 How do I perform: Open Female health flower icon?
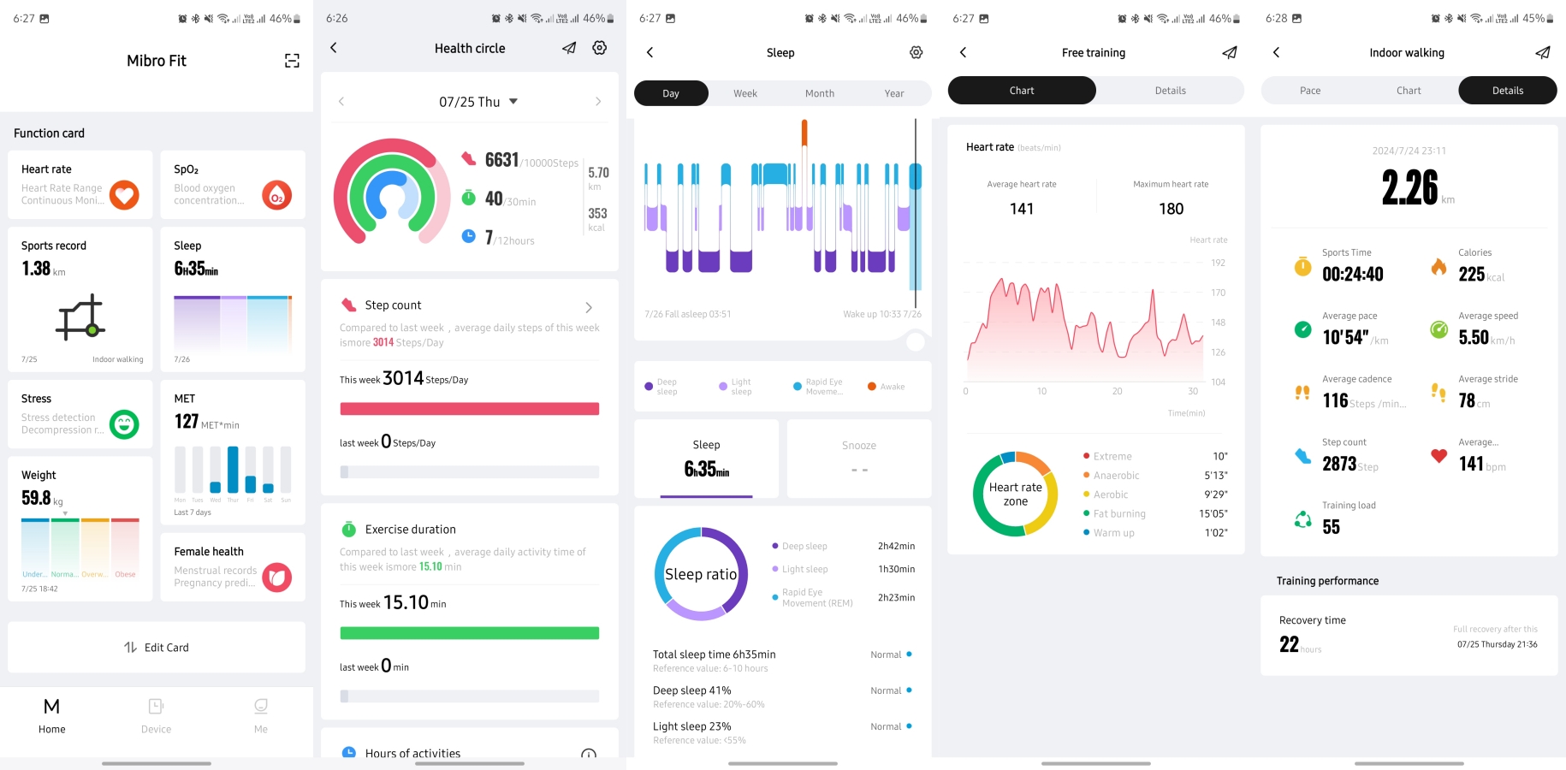(x=276, y=577)
